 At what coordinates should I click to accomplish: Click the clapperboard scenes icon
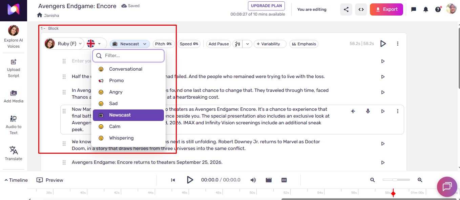269,180
